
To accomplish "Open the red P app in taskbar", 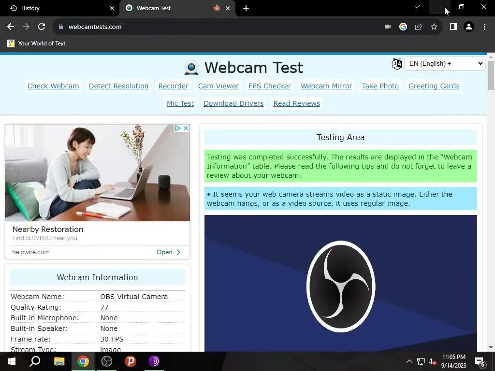I will pyautogui.click(x=131, y=361).
